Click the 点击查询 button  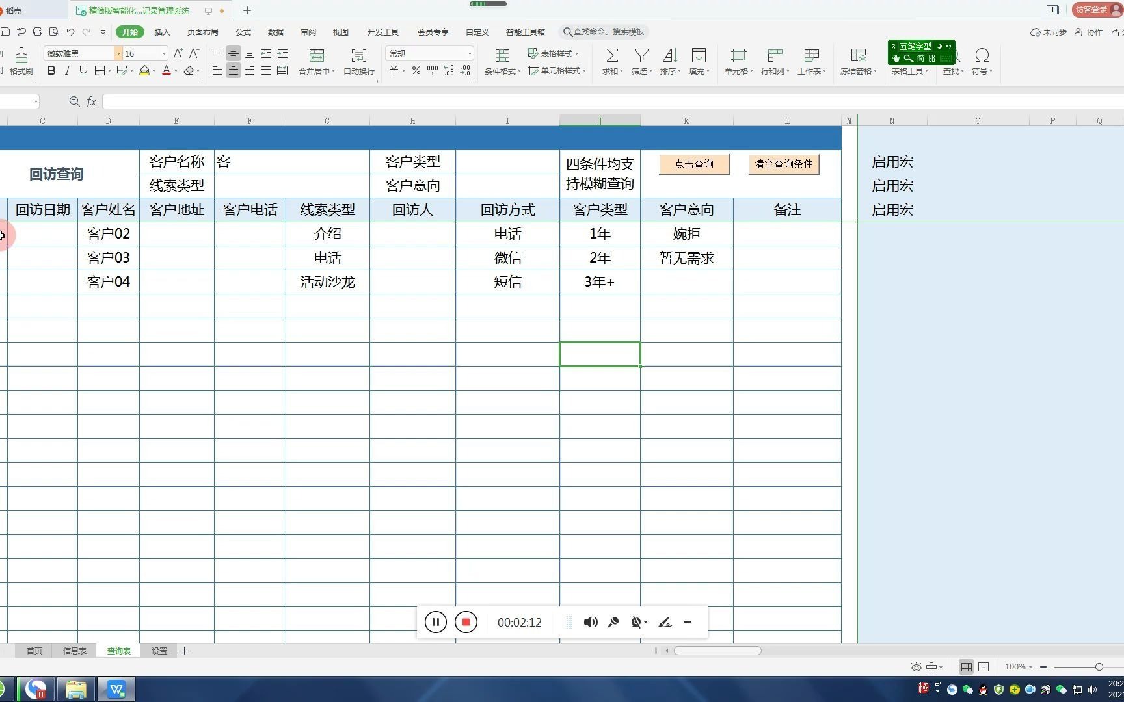coord(694,164)
